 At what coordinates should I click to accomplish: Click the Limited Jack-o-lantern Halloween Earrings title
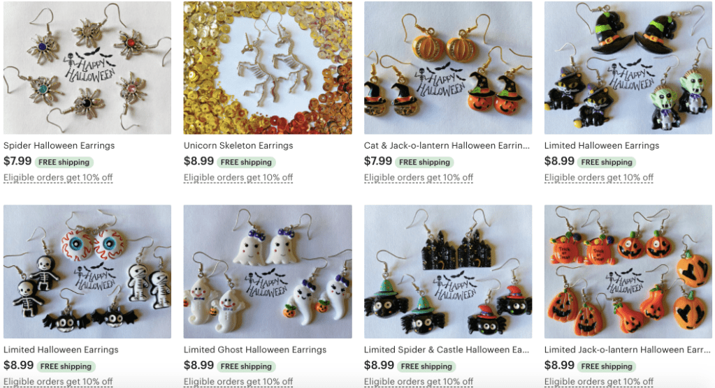tap(628, 350)
